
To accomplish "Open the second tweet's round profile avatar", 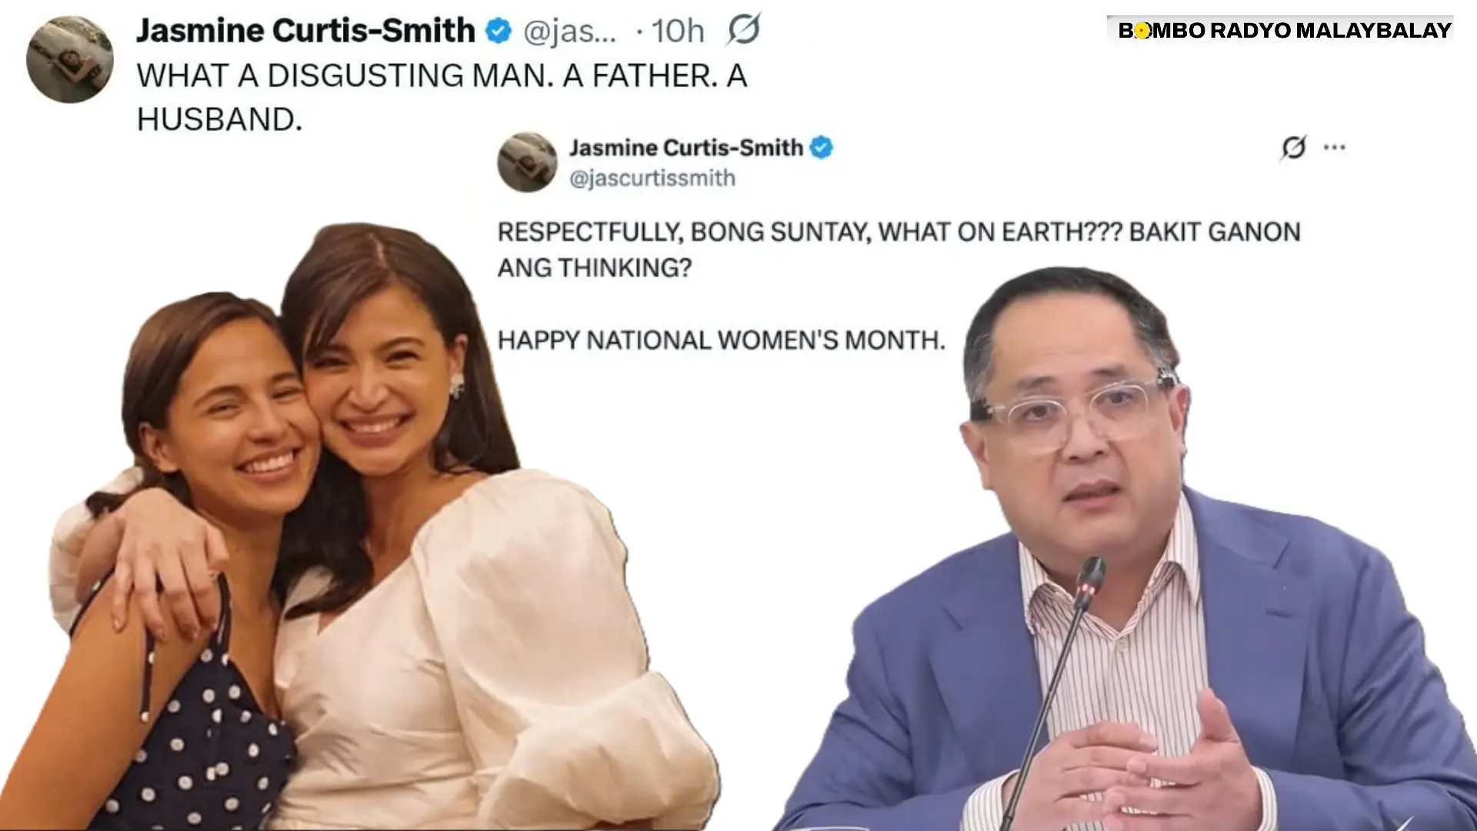I will pos(527,162).
